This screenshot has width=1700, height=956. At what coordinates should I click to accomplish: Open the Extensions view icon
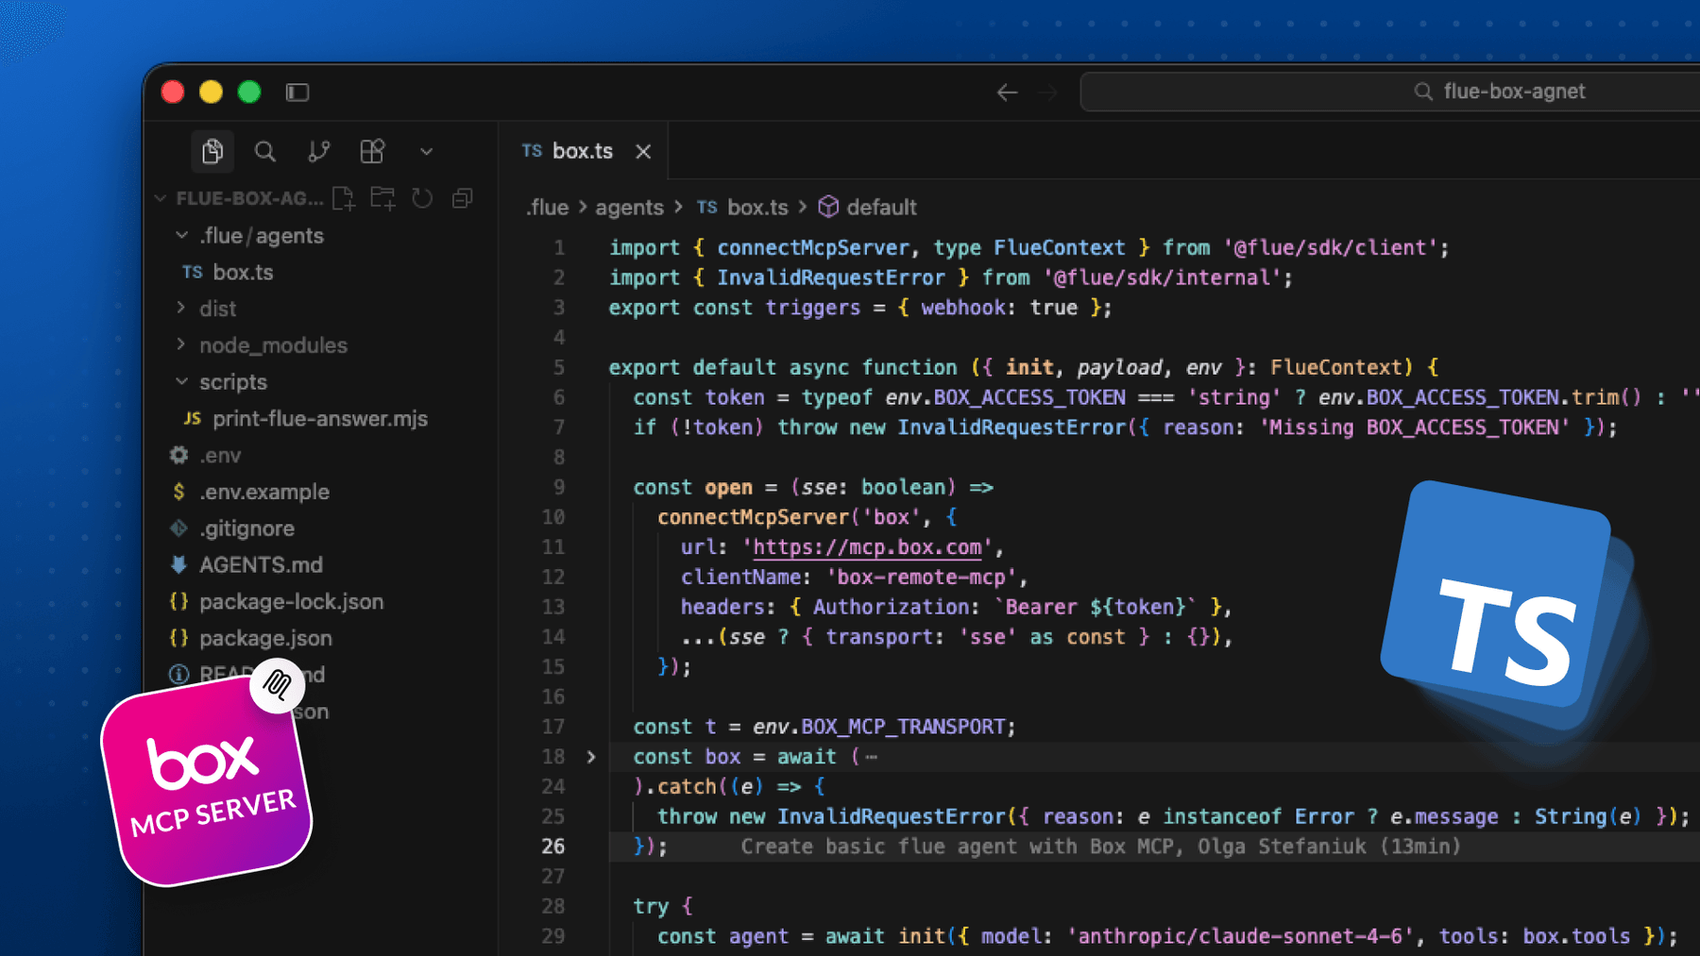372,151
